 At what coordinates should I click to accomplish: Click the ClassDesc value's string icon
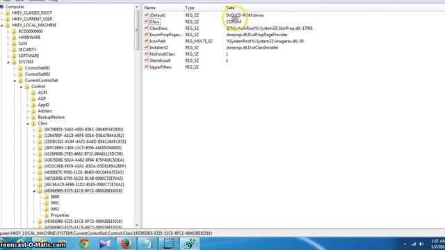pos(147,28)
